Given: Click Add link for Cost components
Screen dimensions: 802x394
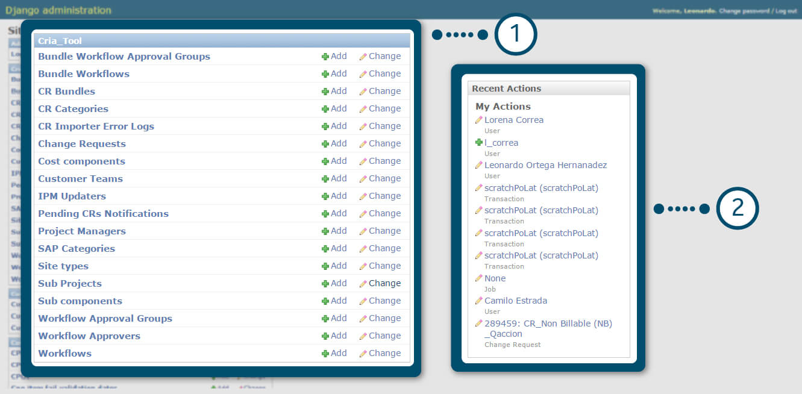Looking at the screenshot, I should tap(338, 161).
